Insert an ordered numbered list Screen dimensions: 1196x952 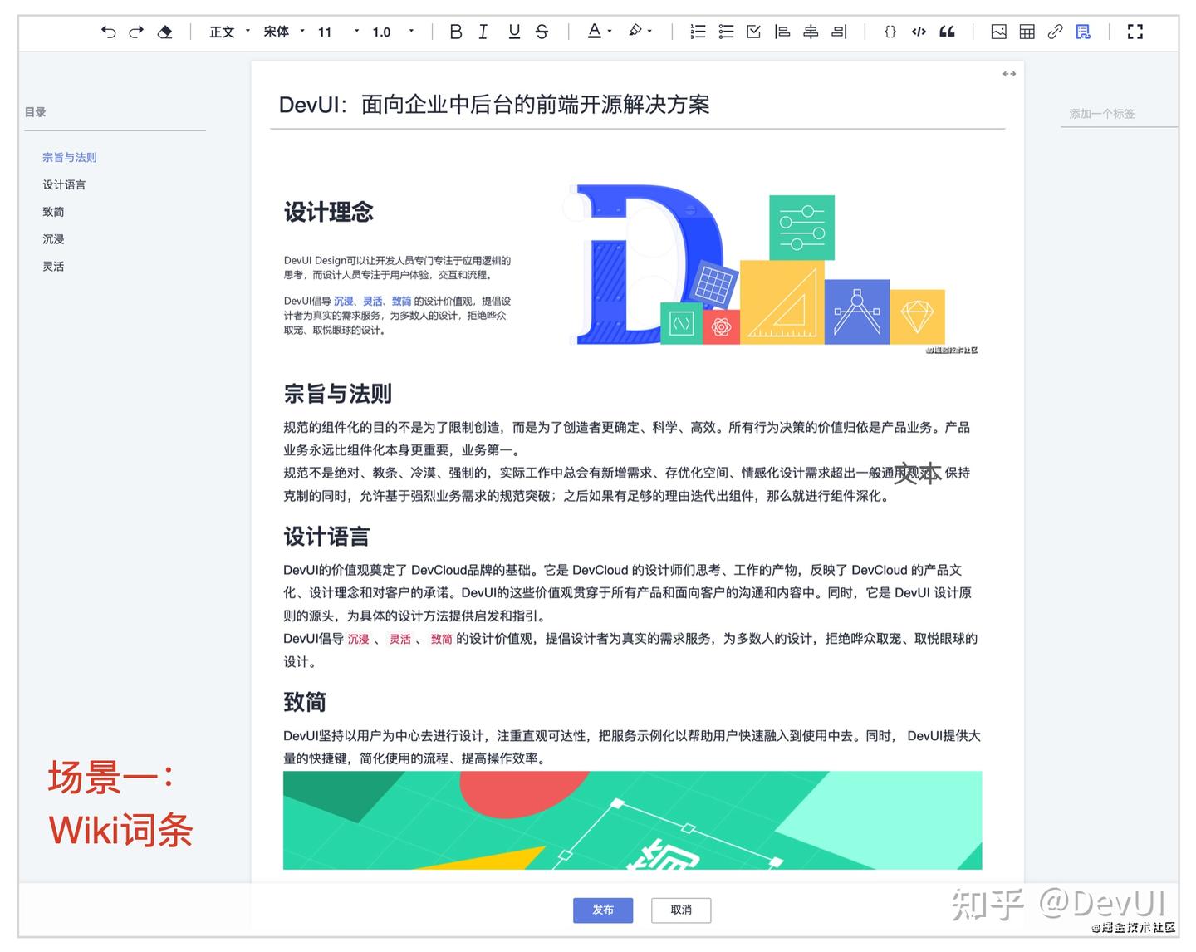[698, 32]
